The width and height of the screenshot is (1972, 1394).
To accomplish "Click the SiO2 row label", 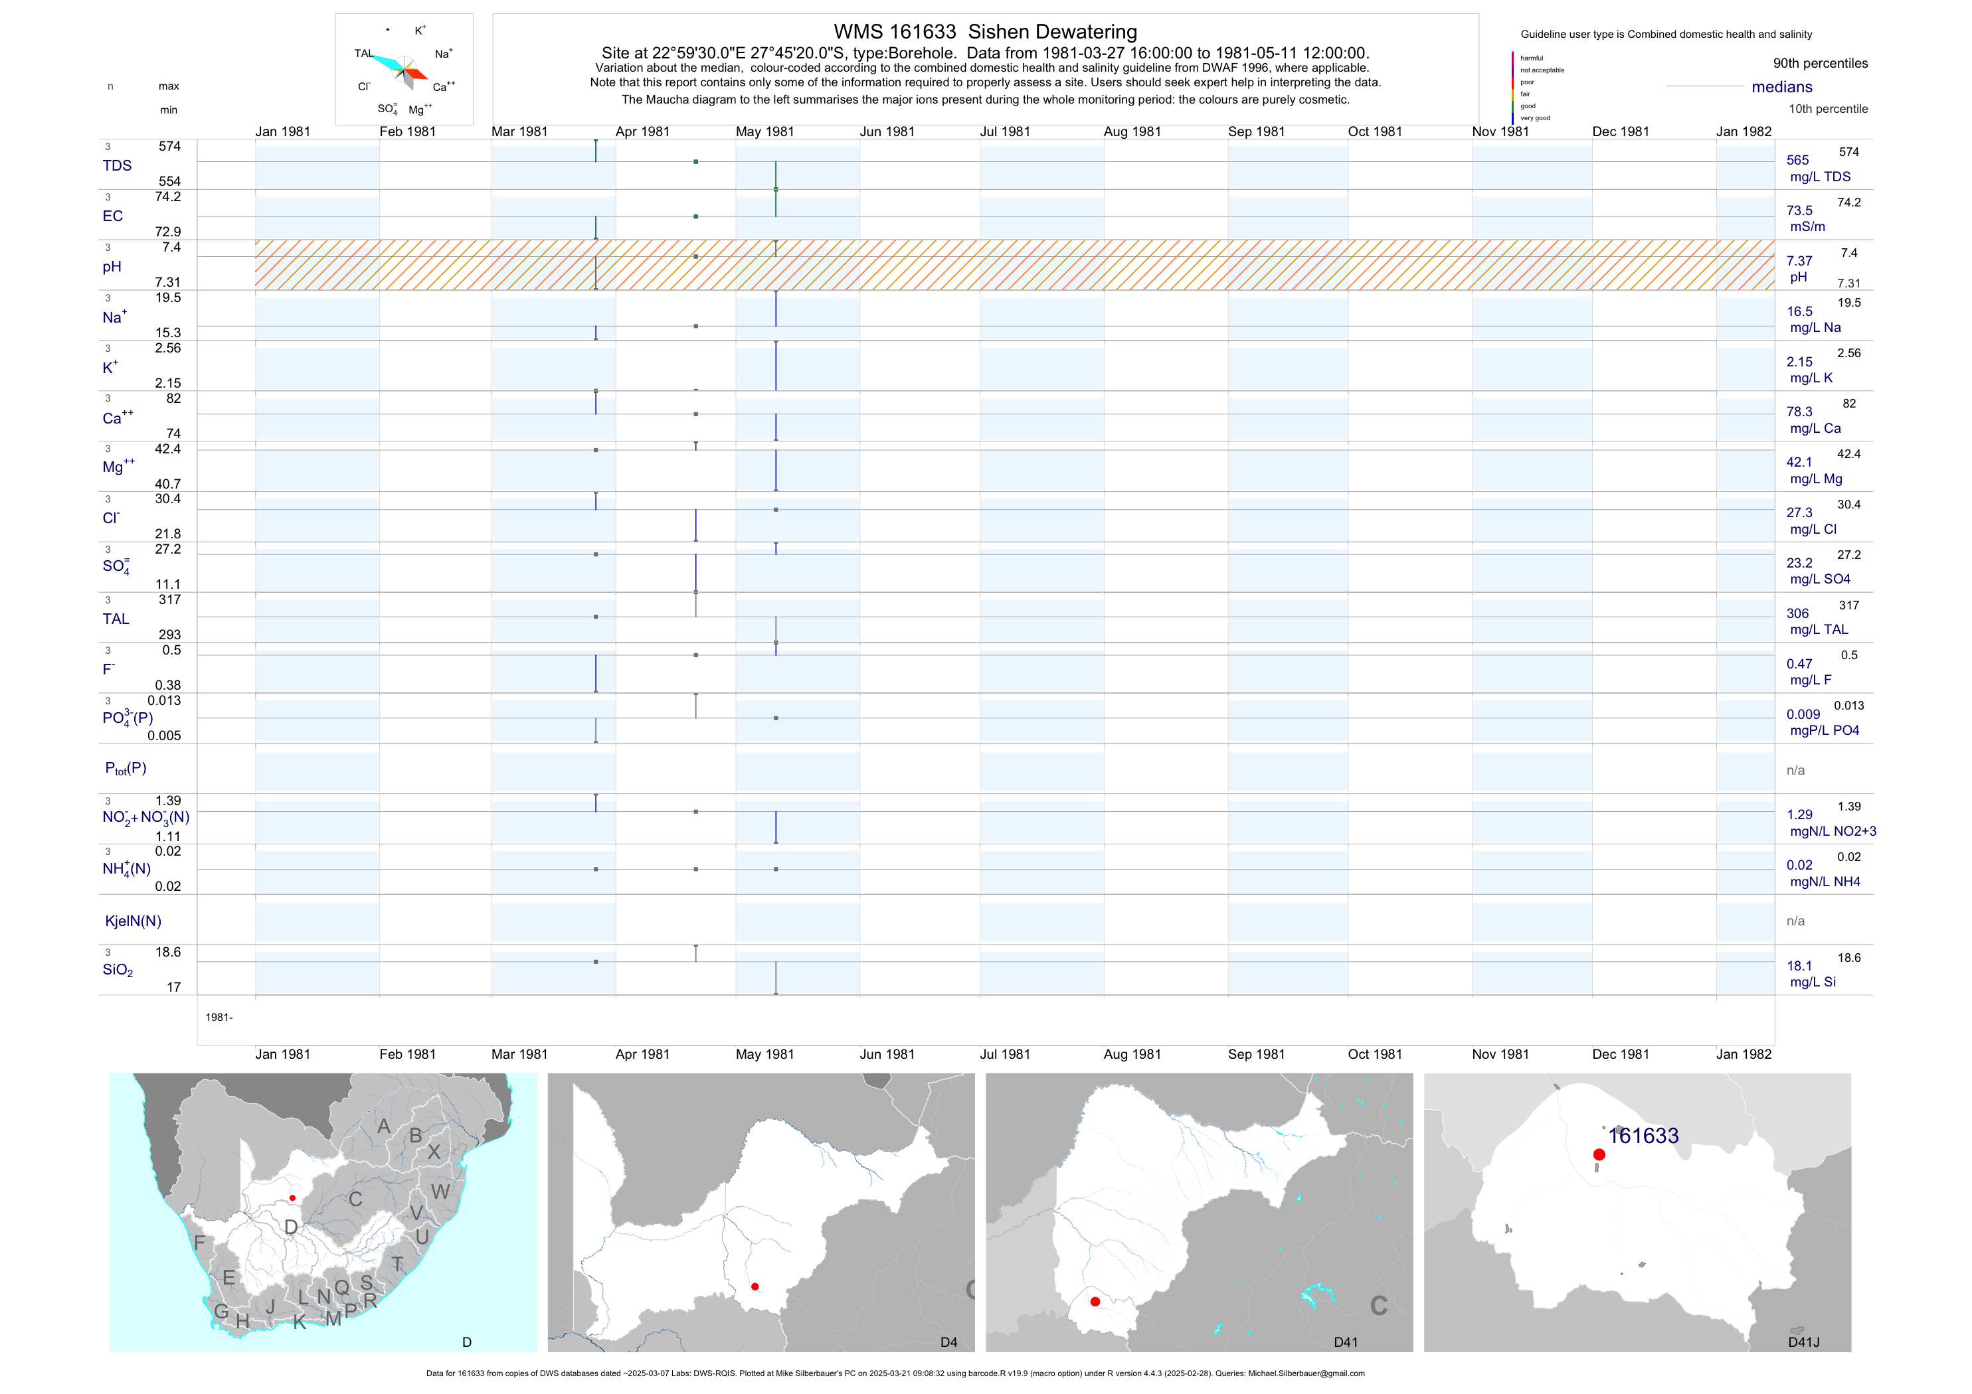I will point(118,970).
